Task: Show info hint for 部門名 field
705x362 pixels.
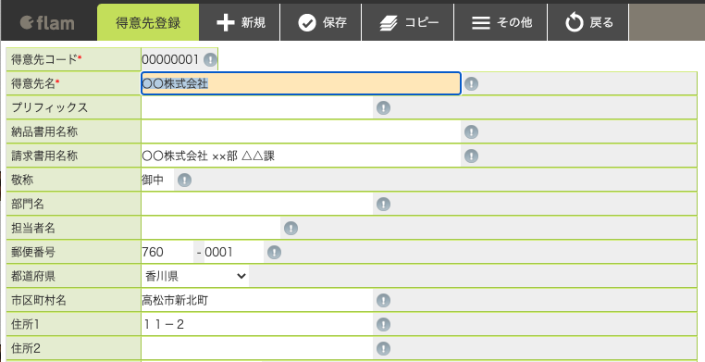Action: [x=383, y=205]
